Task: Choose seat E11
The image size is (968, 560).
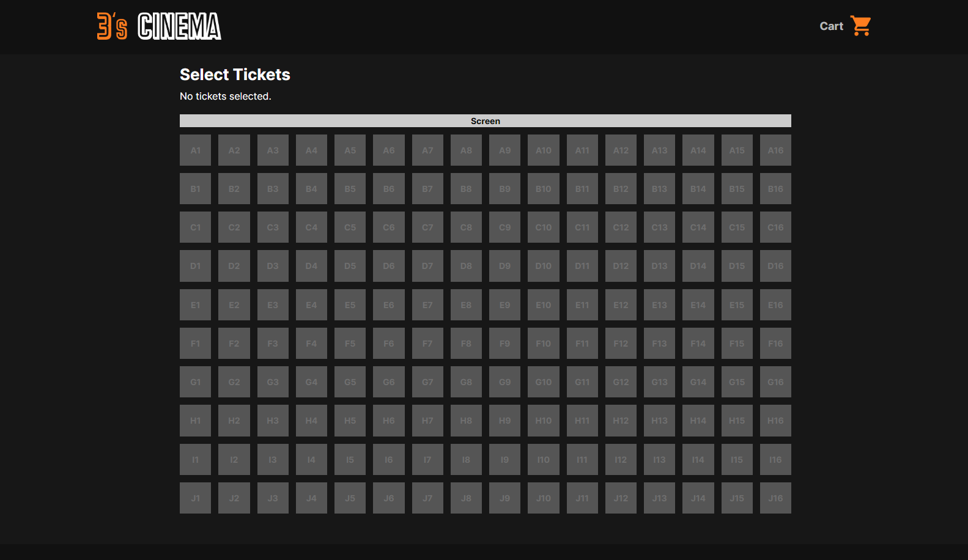Action: pos(582,305)
